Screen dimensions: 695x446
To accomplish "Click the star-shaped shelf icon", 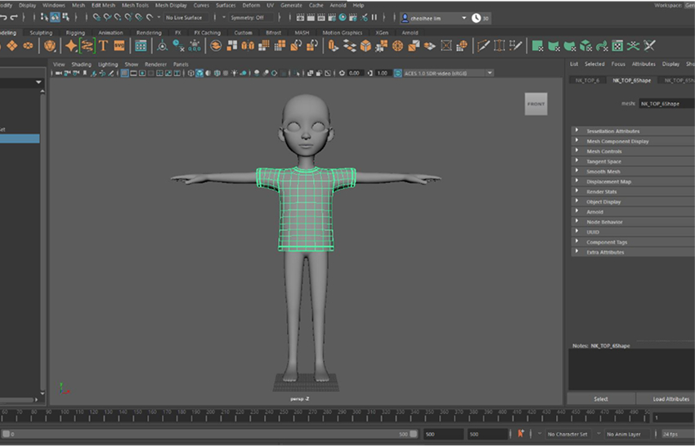I will pos(71,45).
